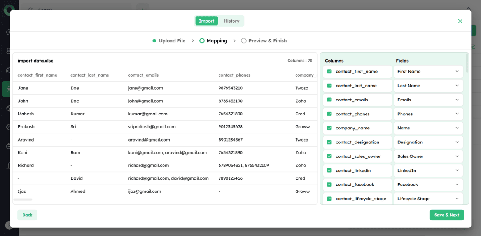This screenshot has width=481, height=236.
Task: Uncheck the contact_linkedin column checkbox
Action: pyautogui.click(x=329, y=170)
